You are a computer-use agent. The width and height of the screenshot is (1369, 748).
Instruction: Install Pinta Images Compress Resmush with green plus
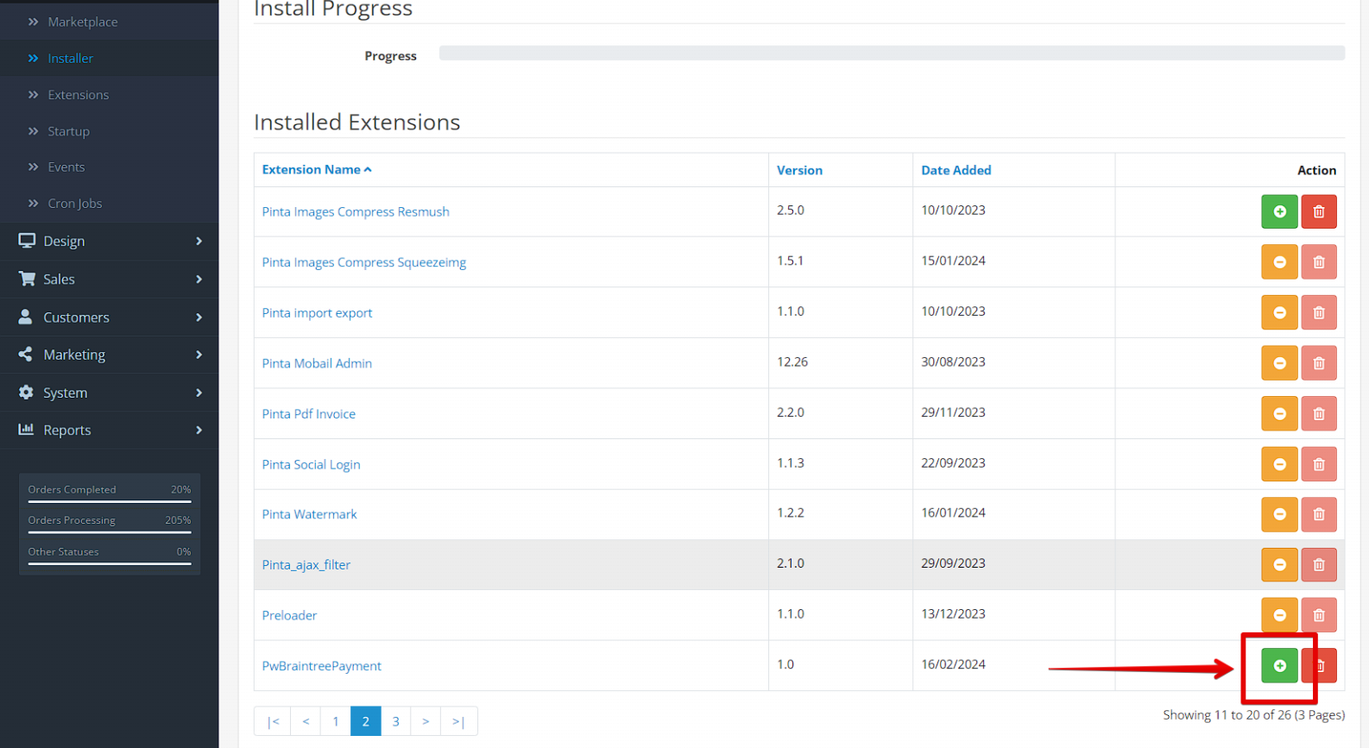[x=1279, y=211]
